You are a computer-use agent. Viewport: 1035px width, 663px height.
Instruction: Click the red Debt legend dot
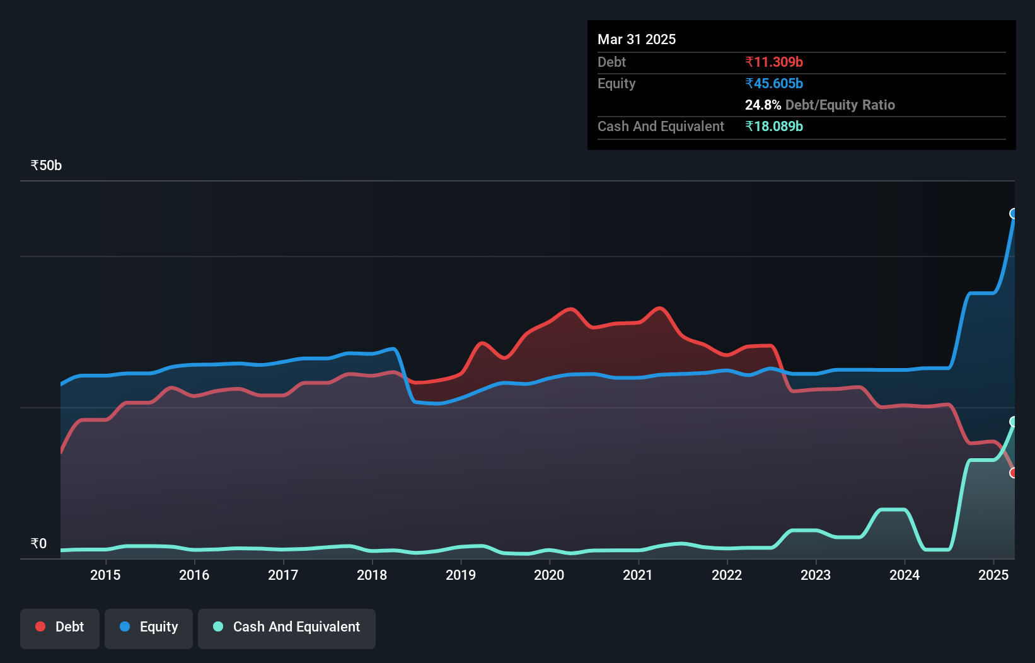[x=40, y=626]
